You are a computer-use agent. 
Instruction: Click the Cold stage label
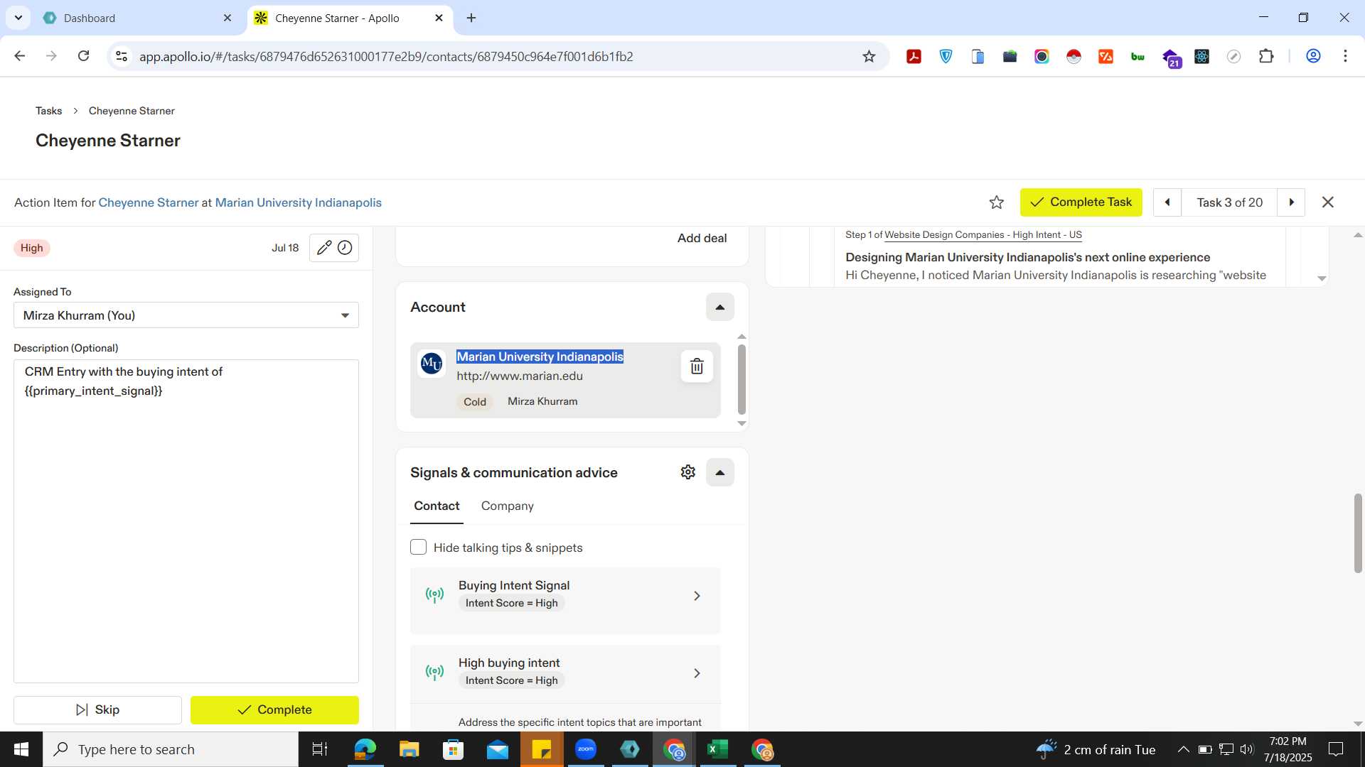[475, 402]
